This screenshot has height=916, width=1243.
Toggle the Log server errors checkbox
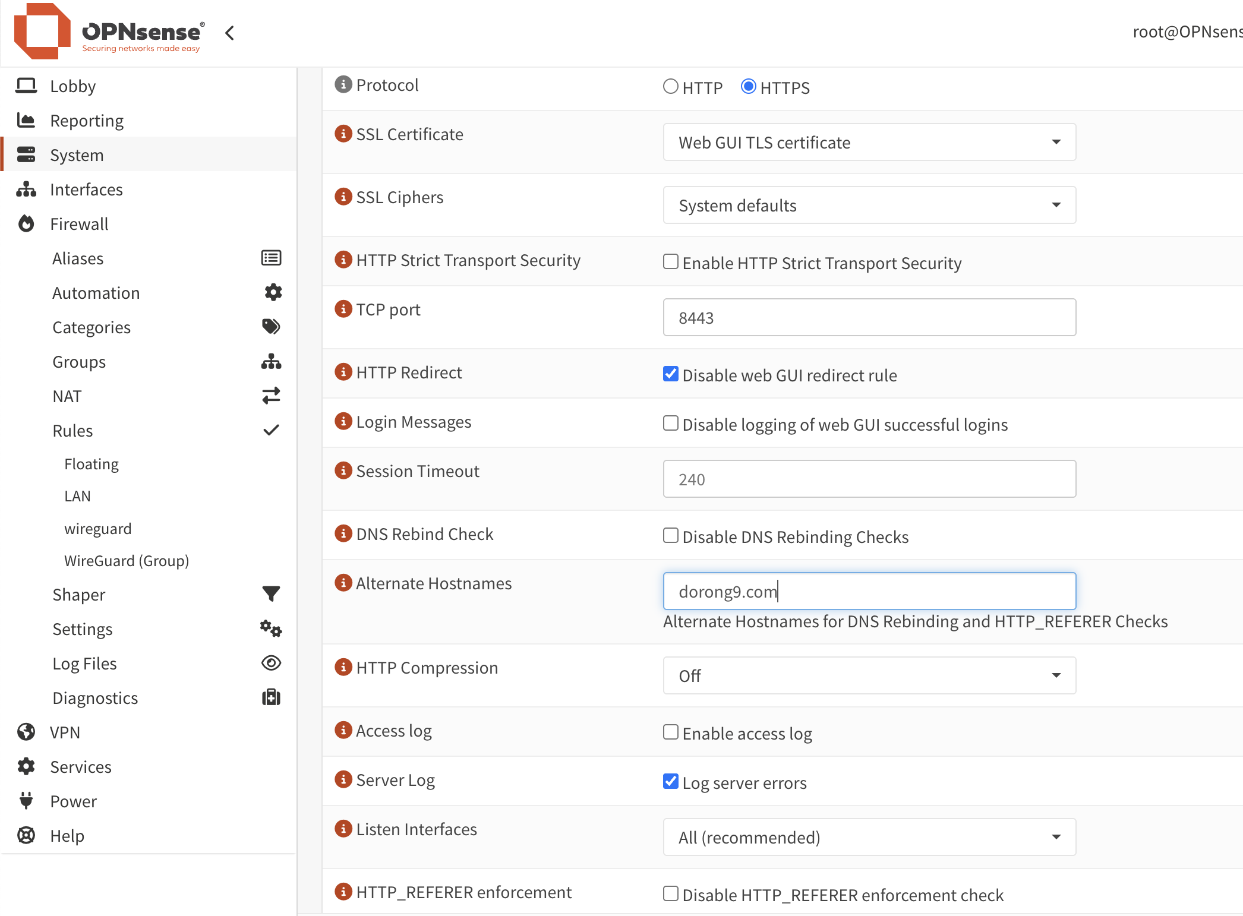671,782
